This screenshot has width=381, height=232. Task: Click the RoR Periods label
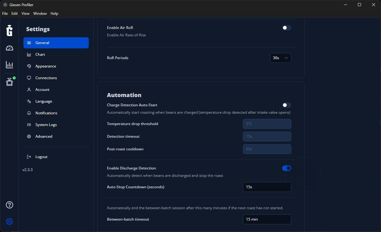point(117,58)
